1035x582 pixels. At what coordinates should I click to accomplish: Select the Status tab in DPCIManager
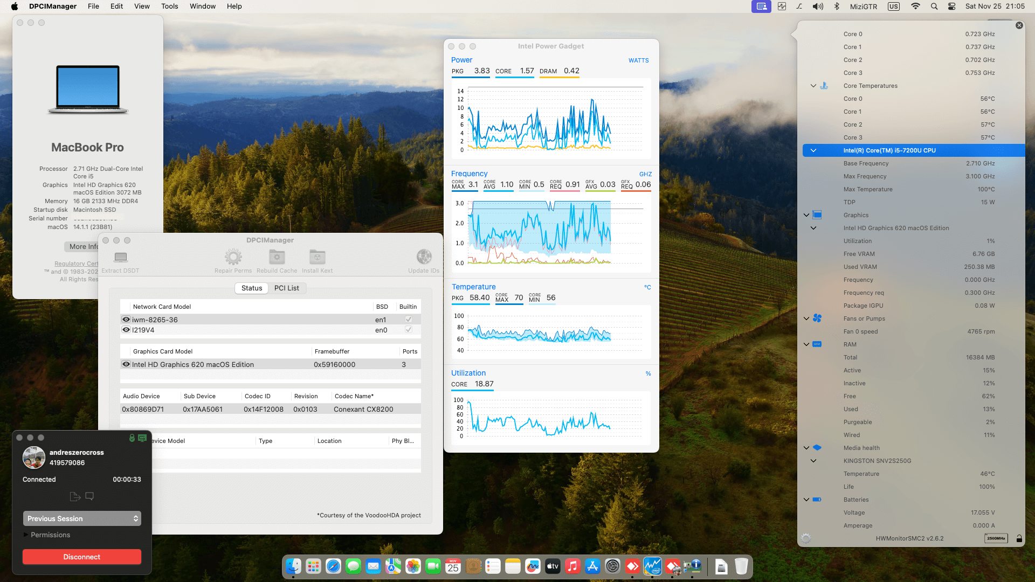point(252,288)
